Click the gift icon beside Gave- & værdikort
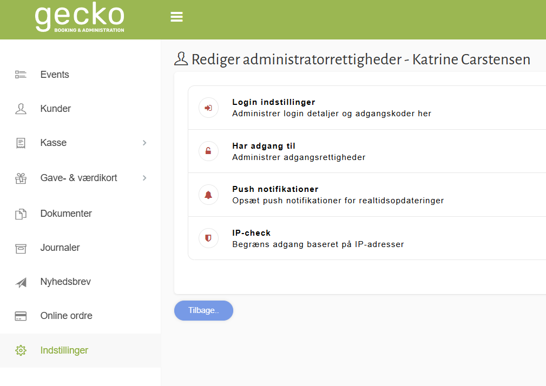This screenshot has width=546, height=386. [x=21, y=177]
